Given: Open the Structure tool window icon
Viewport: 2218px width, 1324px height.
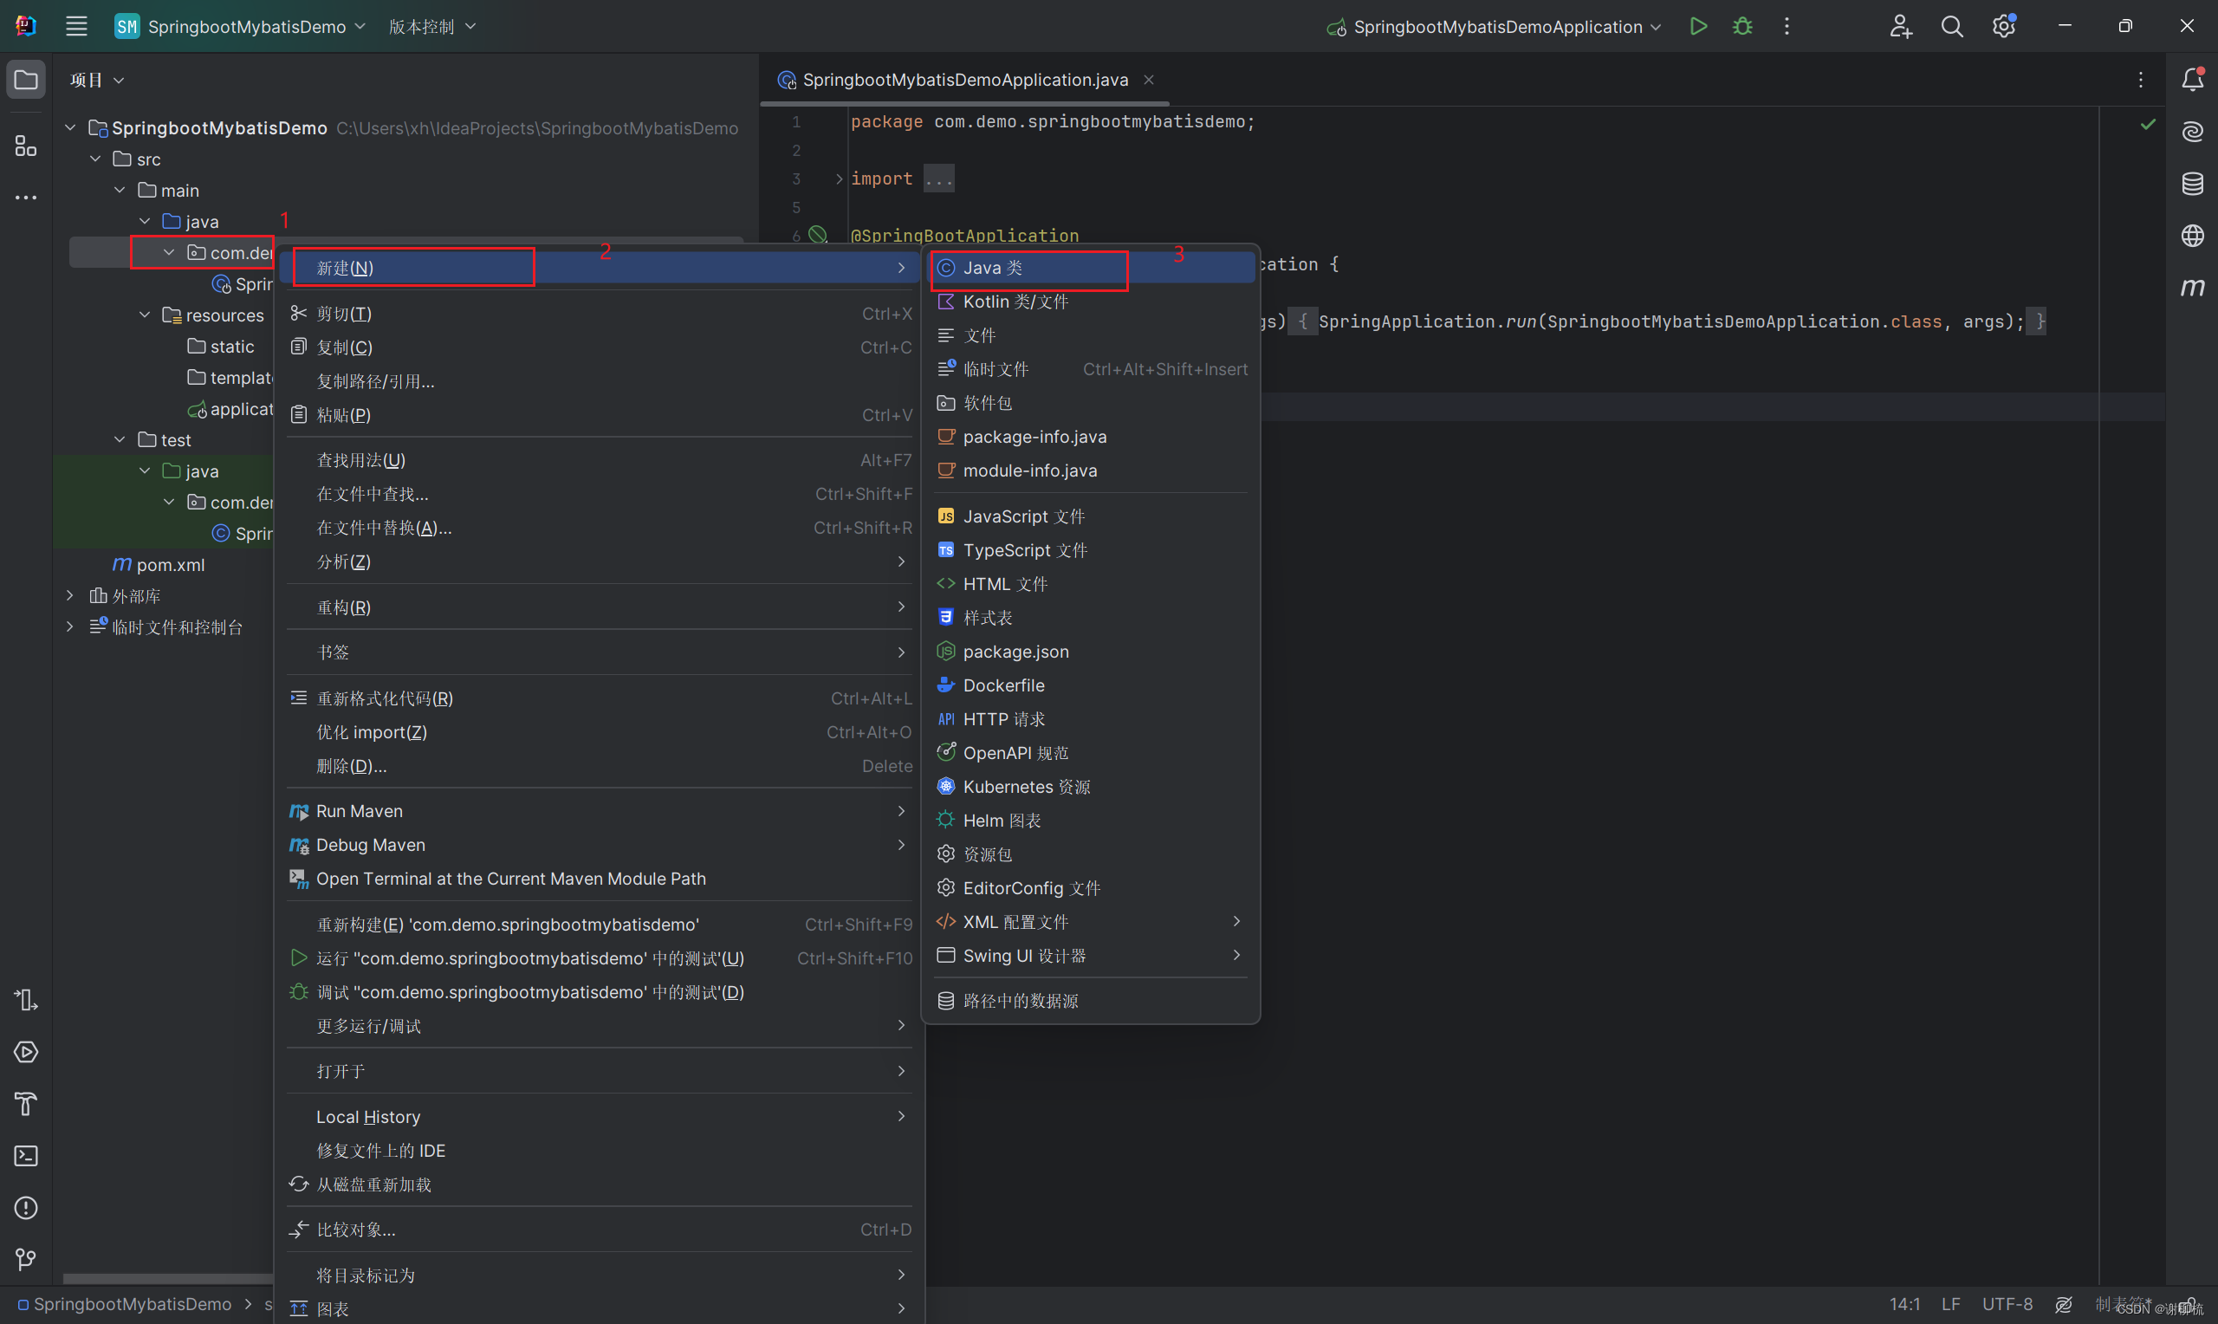Looking at the screenshot, I should (x=26, y=146).
